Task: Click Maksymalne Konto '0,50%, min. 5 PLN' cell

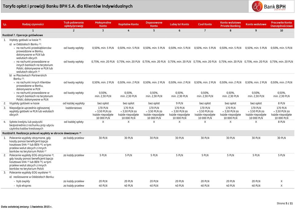Action: pos(103,48)
